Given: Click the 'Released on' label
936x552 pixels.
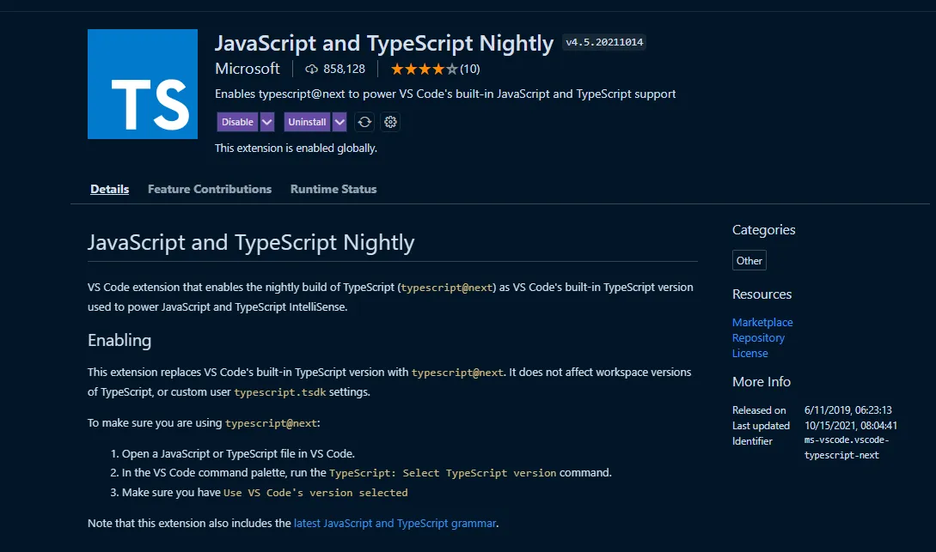Looking at the screenshot, I should pyautogui.click(x=759, y=410).
